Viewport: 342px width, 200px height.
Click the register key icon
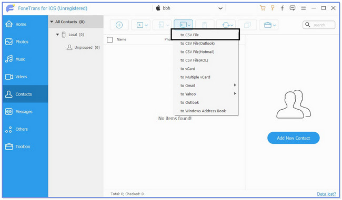click(273, 8)
